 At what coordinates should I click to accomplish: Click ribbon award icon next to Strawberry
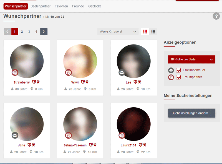point(38,82)
